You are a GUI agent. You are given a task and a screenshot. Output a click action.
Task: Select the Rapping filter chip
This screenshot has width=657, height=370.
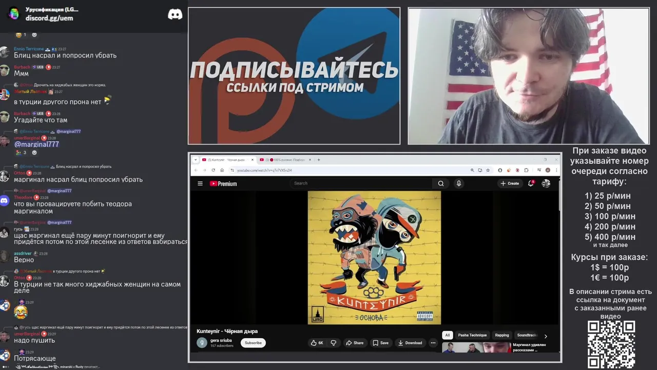[x=502, y=335]
